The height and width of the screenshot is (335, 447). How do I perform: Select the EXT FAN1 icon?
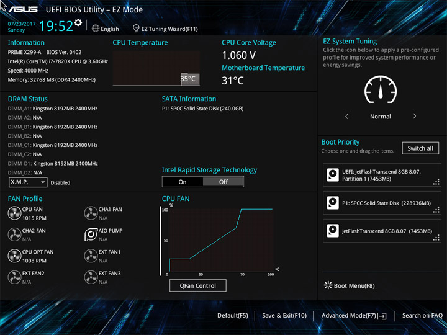pos(91,256)
